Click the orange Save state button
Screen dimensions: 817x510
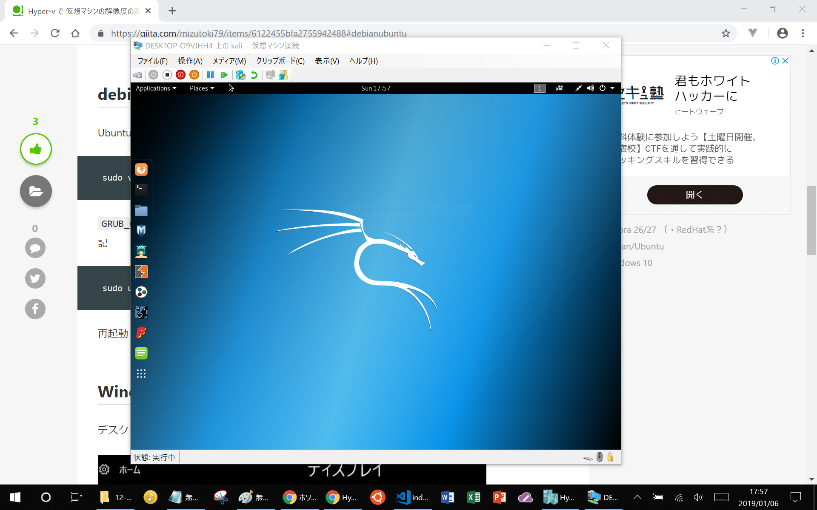(194, 75)
